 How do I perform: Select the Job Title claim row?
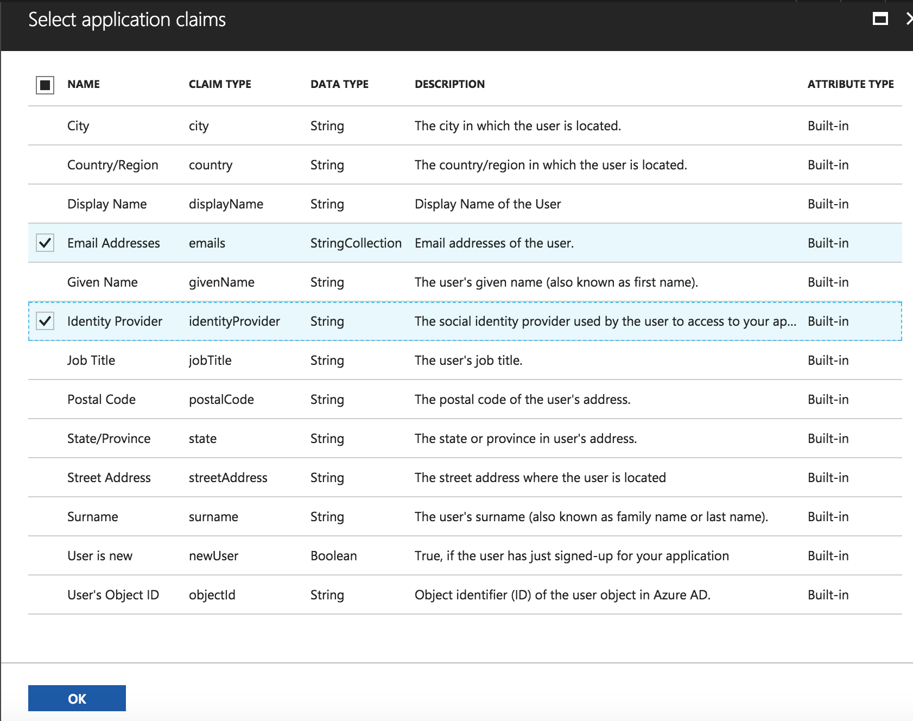click(465, 360)
